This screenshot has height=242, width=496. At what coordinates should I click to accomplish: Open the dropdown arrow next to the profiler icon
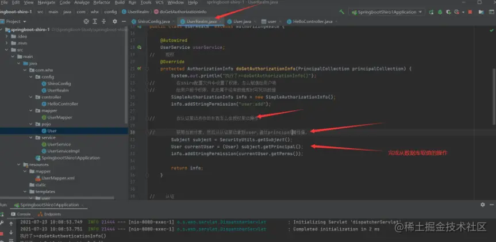coord(463,12)
